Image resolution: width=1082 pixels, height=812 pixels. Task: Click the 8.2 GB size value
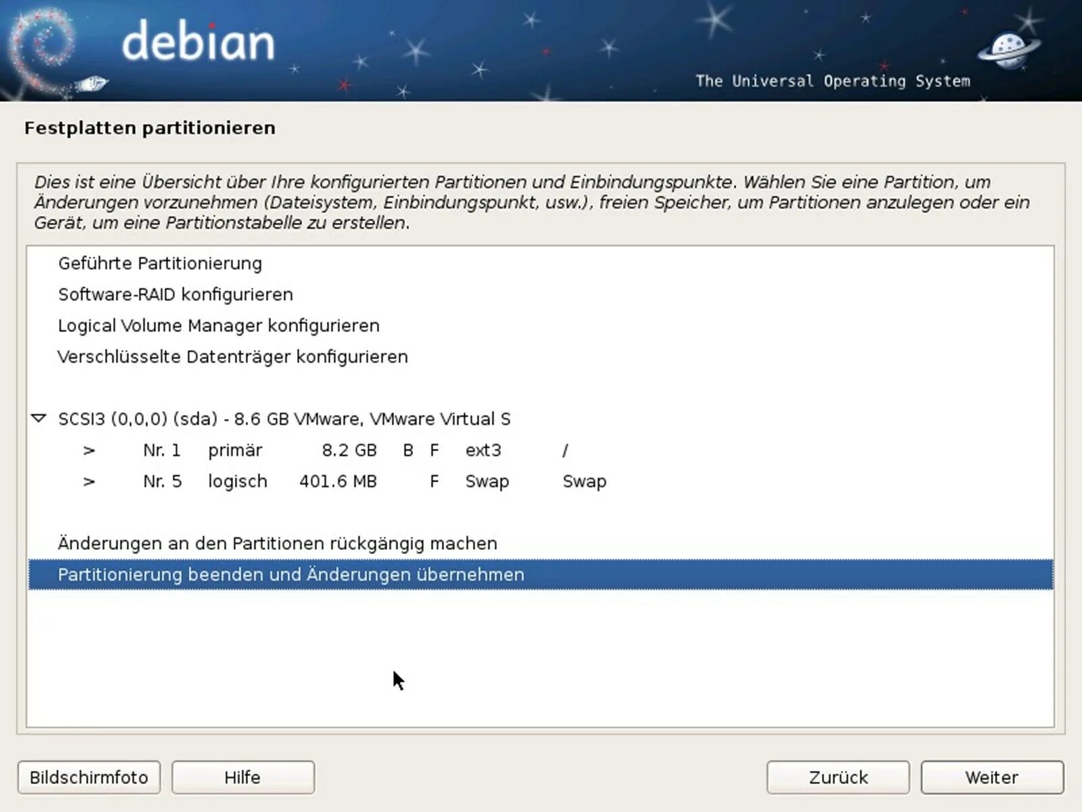coord(349,450)
